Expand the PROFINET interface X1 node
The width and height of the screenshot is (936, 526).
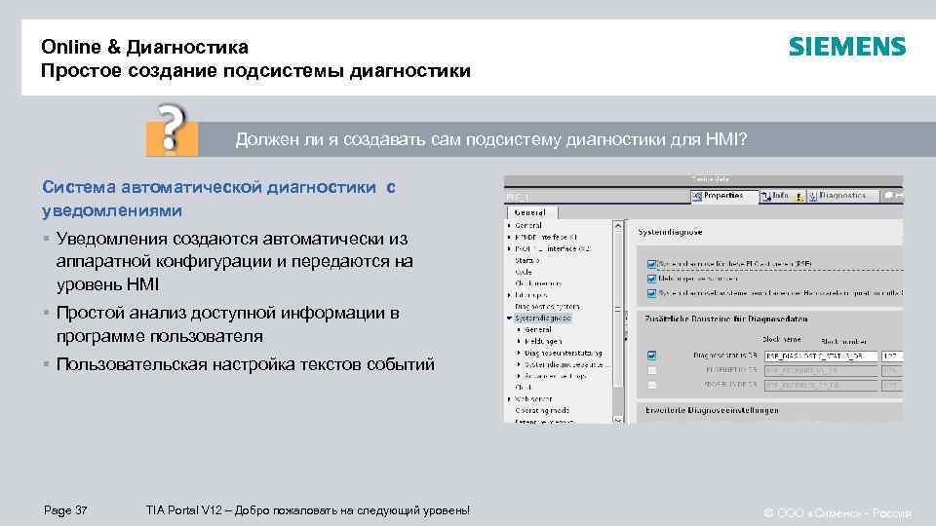coord(509,238)
